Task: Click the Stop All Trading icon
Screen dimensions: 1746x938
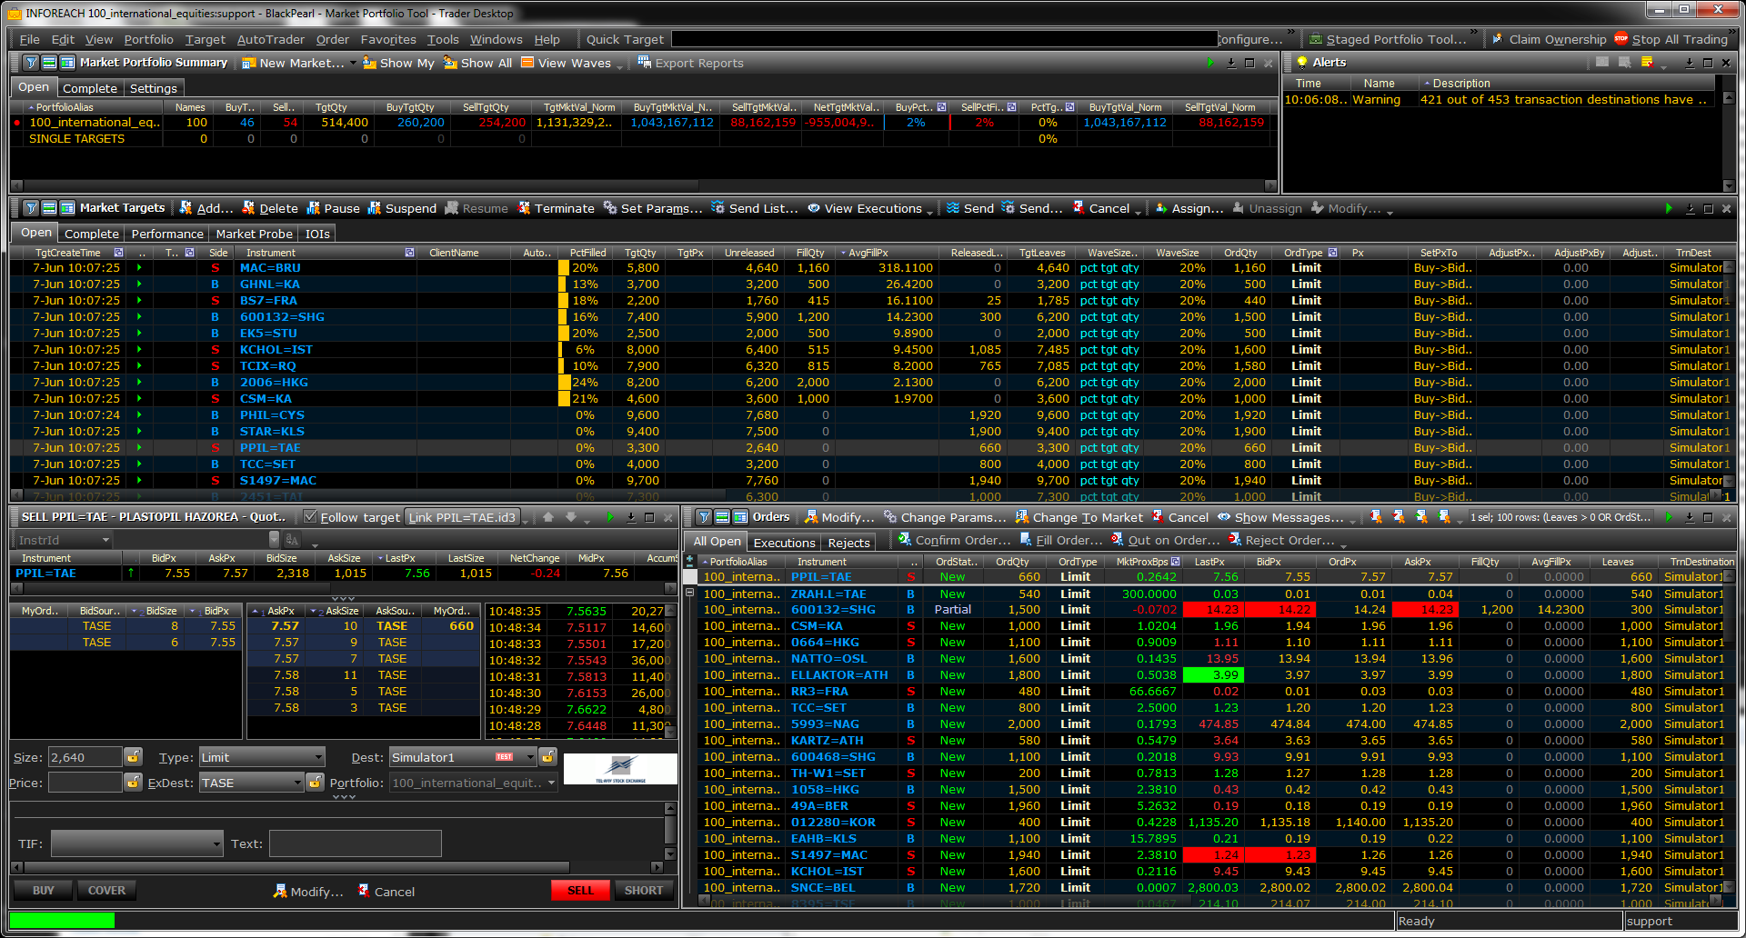Action: coord(1621,39)
